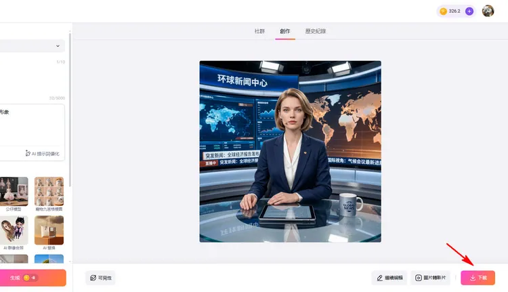The image size is (508, 292).
Task: Open the 歷史紀錄 tab
Action: point(315,31)
